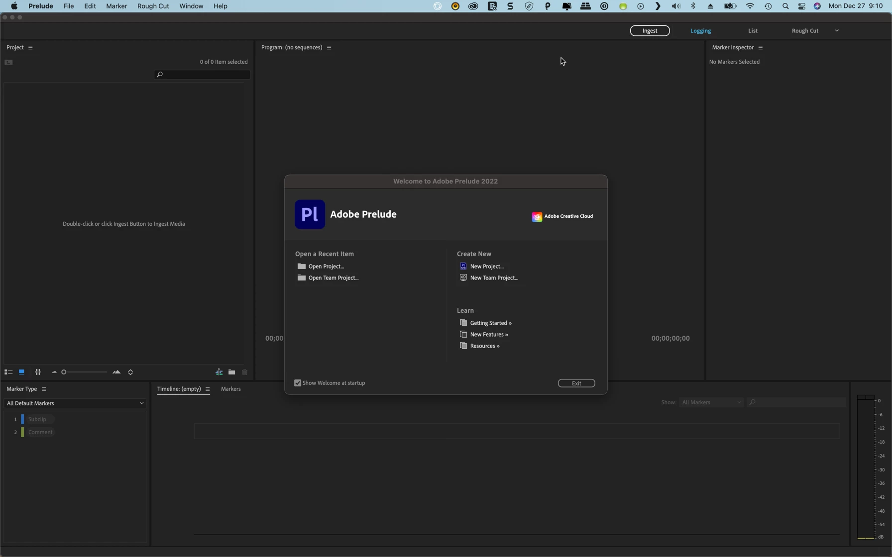Viewport: 892px width, 557px height.
Task: Open the File menu
Action: coord(69,6)
